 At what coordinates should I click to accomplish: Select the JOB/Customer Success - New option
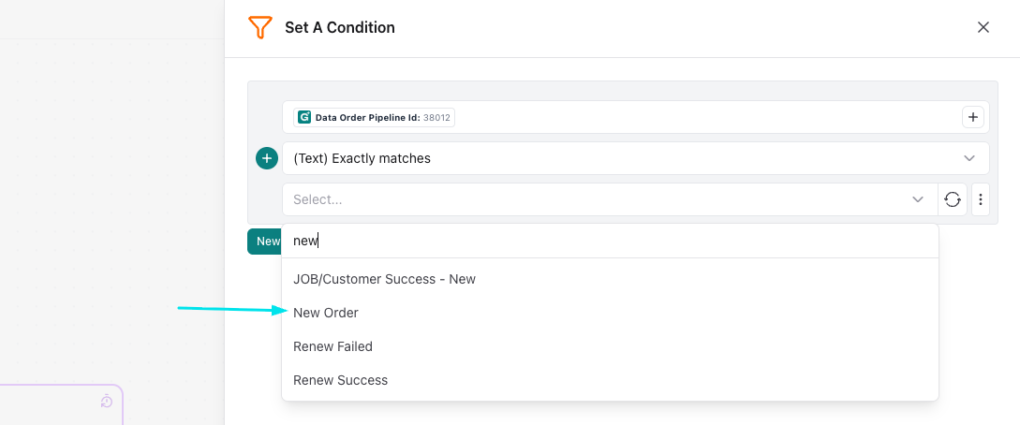point(384,279)
